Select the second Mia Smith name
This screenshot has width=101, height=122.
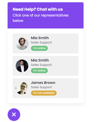[x=40, y=60]
